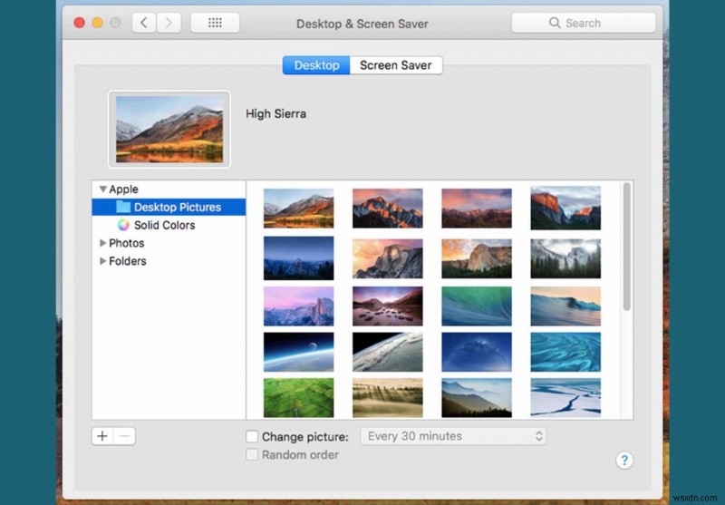
Task: Select the Earth horizon with moon wallpaper
Action: pyautogui.click(x=299, y=352)
